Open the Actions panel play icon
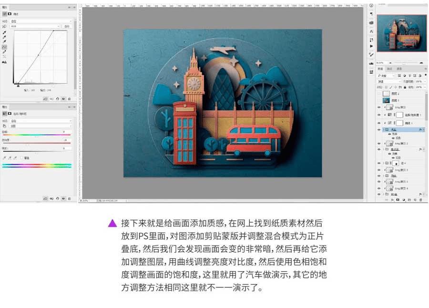The height and width of the screenshot is (308, 429). (x=371, y=46)
